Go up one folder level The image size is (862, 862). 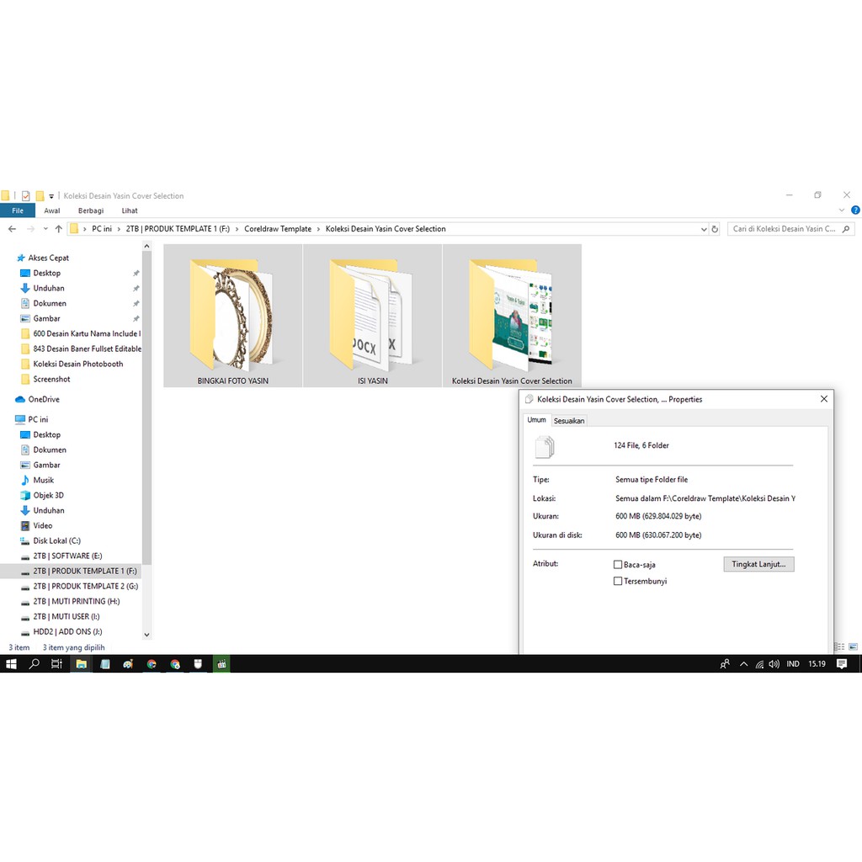click(x=58, y=229)
